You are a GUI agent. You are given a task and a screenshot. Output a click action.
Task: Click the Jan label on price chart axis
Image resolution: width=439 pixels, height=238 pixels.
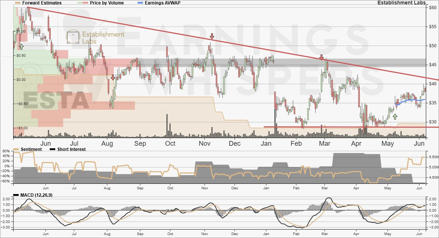click(x=267, y=144)
